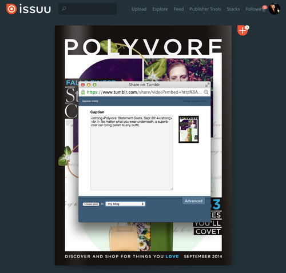Zoom the Share on Tumblr popup with the green button
286x273 pixels.
(94, 85)
